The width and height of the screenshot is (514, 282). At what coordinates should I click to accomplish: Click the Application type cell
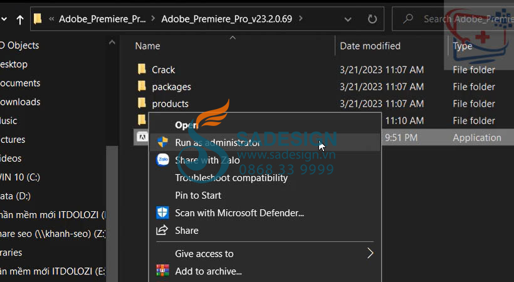click(477, 138)
